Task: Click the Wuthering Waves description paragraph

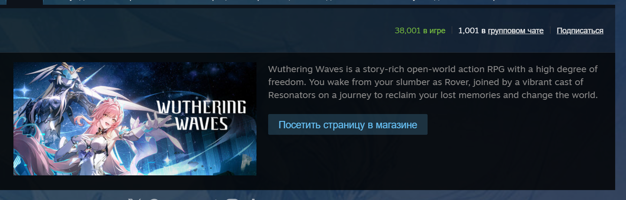Action: click(433, 82)
